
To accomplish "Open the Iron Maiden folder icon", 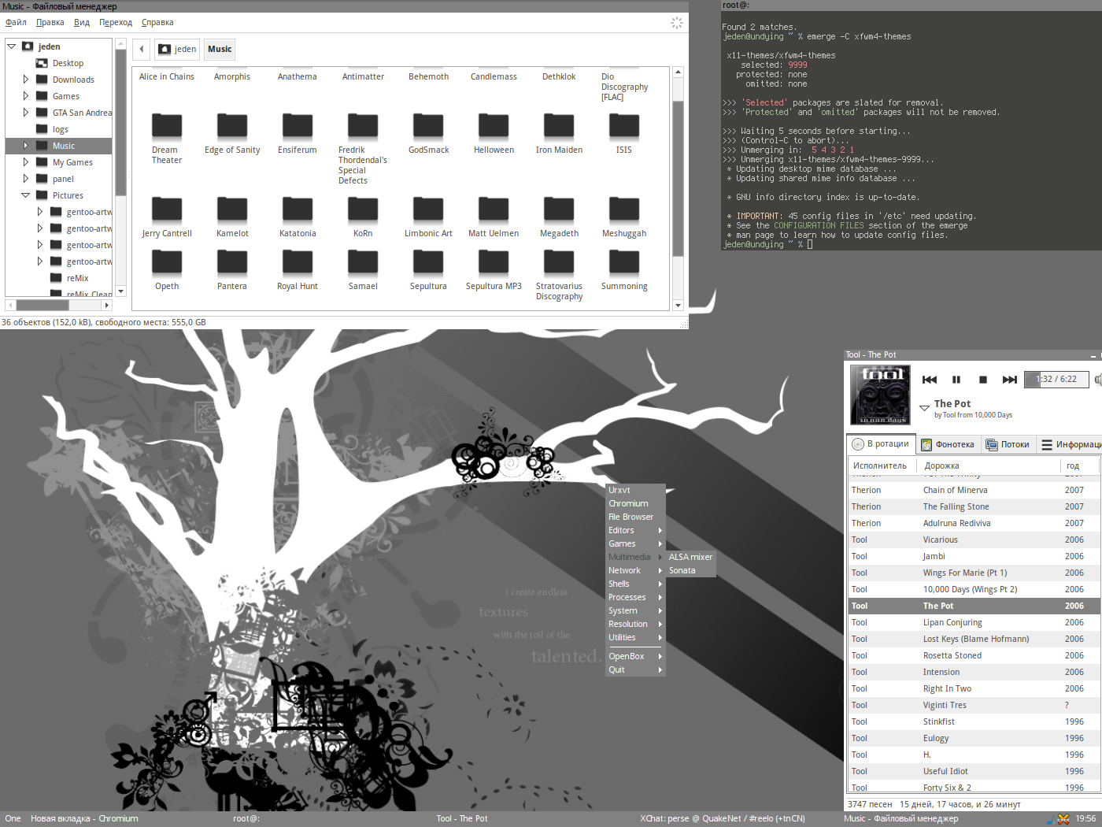I will coord(559,126).
